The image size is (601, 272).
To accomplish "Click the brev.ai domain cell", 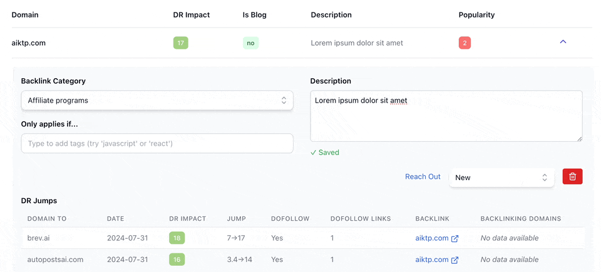I will pos(39,238).
